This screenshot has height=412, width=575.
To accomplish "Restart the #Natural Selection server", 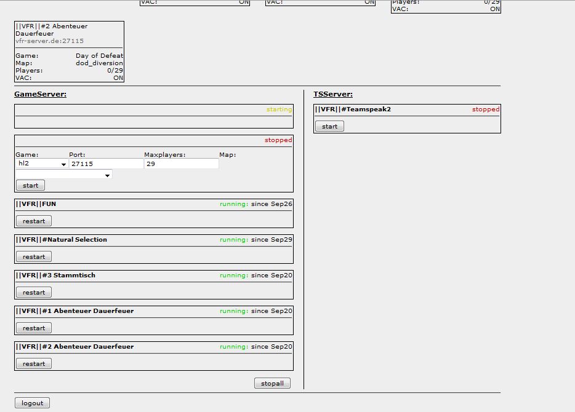I will (x=34, y=256).
